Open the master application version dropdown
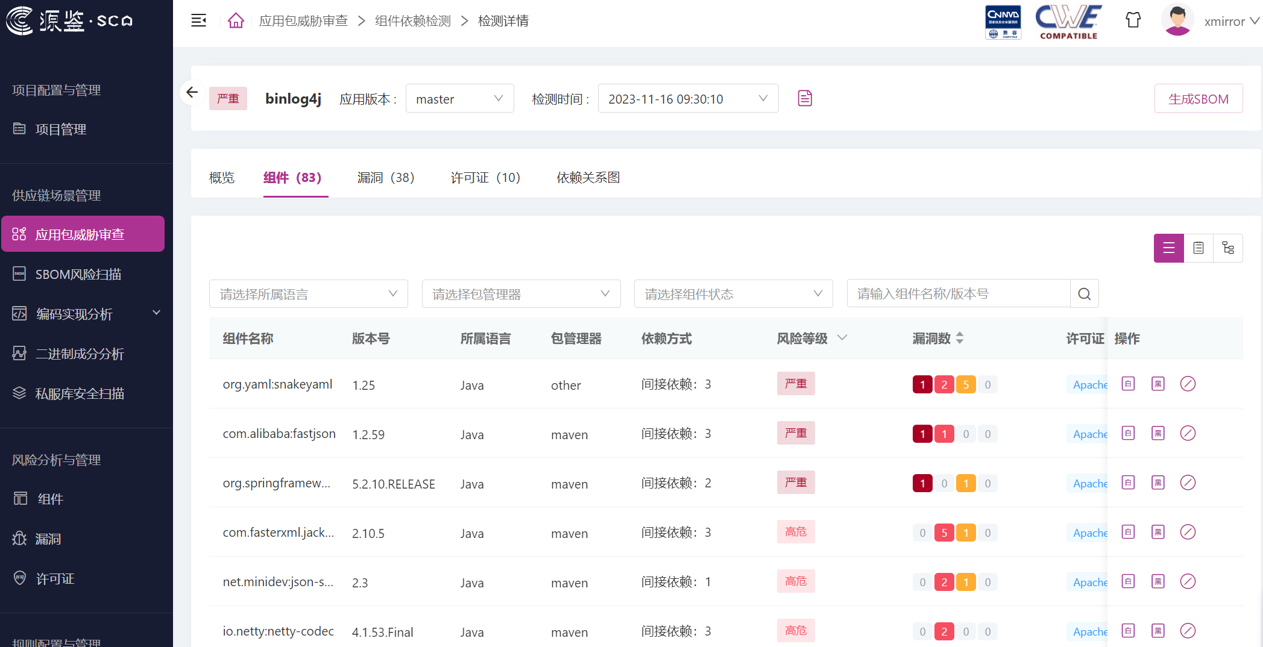 (460, 98)
